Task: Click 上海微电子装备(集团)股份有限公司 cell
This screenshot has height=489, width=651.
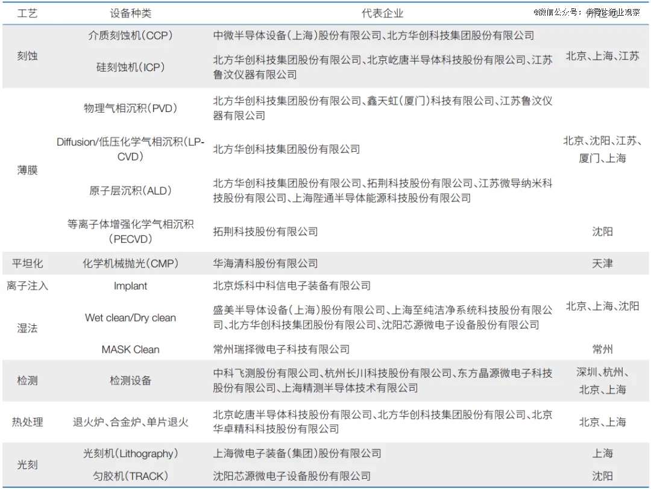Action: (x=297, y=453)
